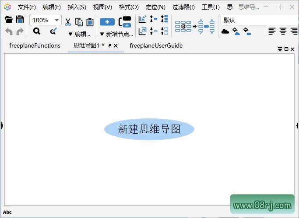The height and width of the screenshot is (218, 299).
Task: Copy the selected node
Action: [79, 22]
